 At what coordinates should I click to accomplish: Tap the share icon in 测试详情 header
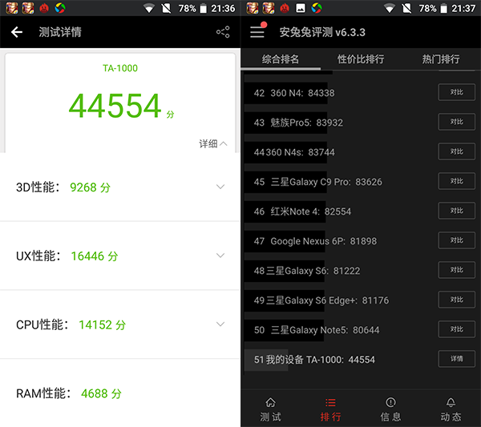point(223,32)
